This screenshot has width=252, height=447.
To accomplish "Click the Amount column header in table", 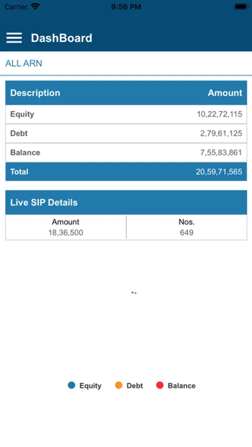I will tap(225, 93).
